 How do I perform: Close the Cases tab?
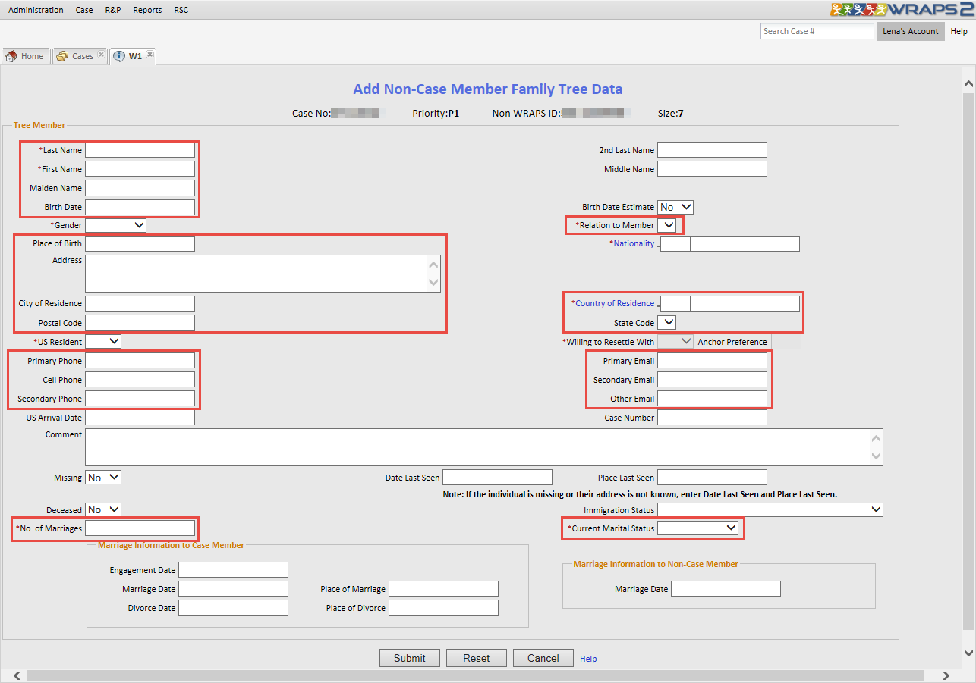tap(102, 55)
